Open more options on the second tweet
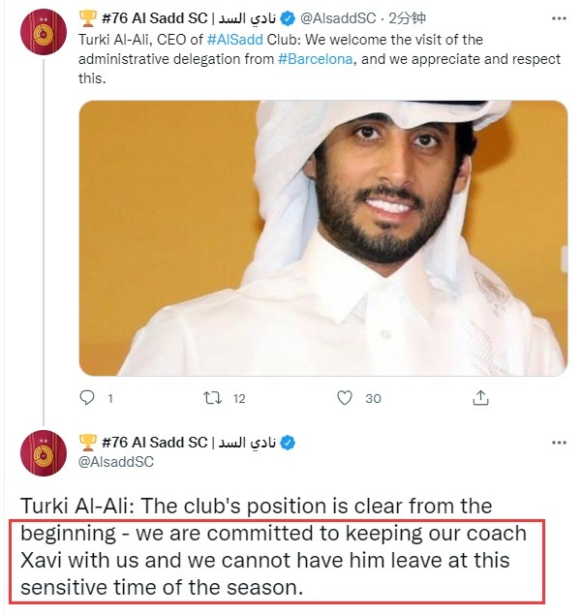 (559, 443)
